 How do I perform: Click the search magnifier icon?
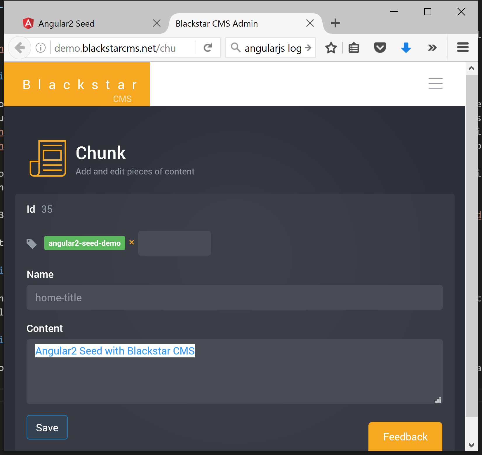click(236, 47)
